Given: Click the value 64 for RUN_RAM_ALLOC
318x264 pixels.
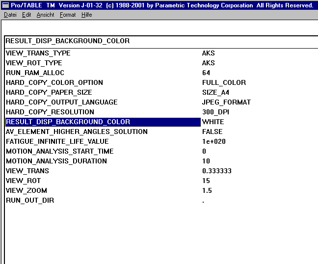Looking at the screenshot, I should (206, 73).
